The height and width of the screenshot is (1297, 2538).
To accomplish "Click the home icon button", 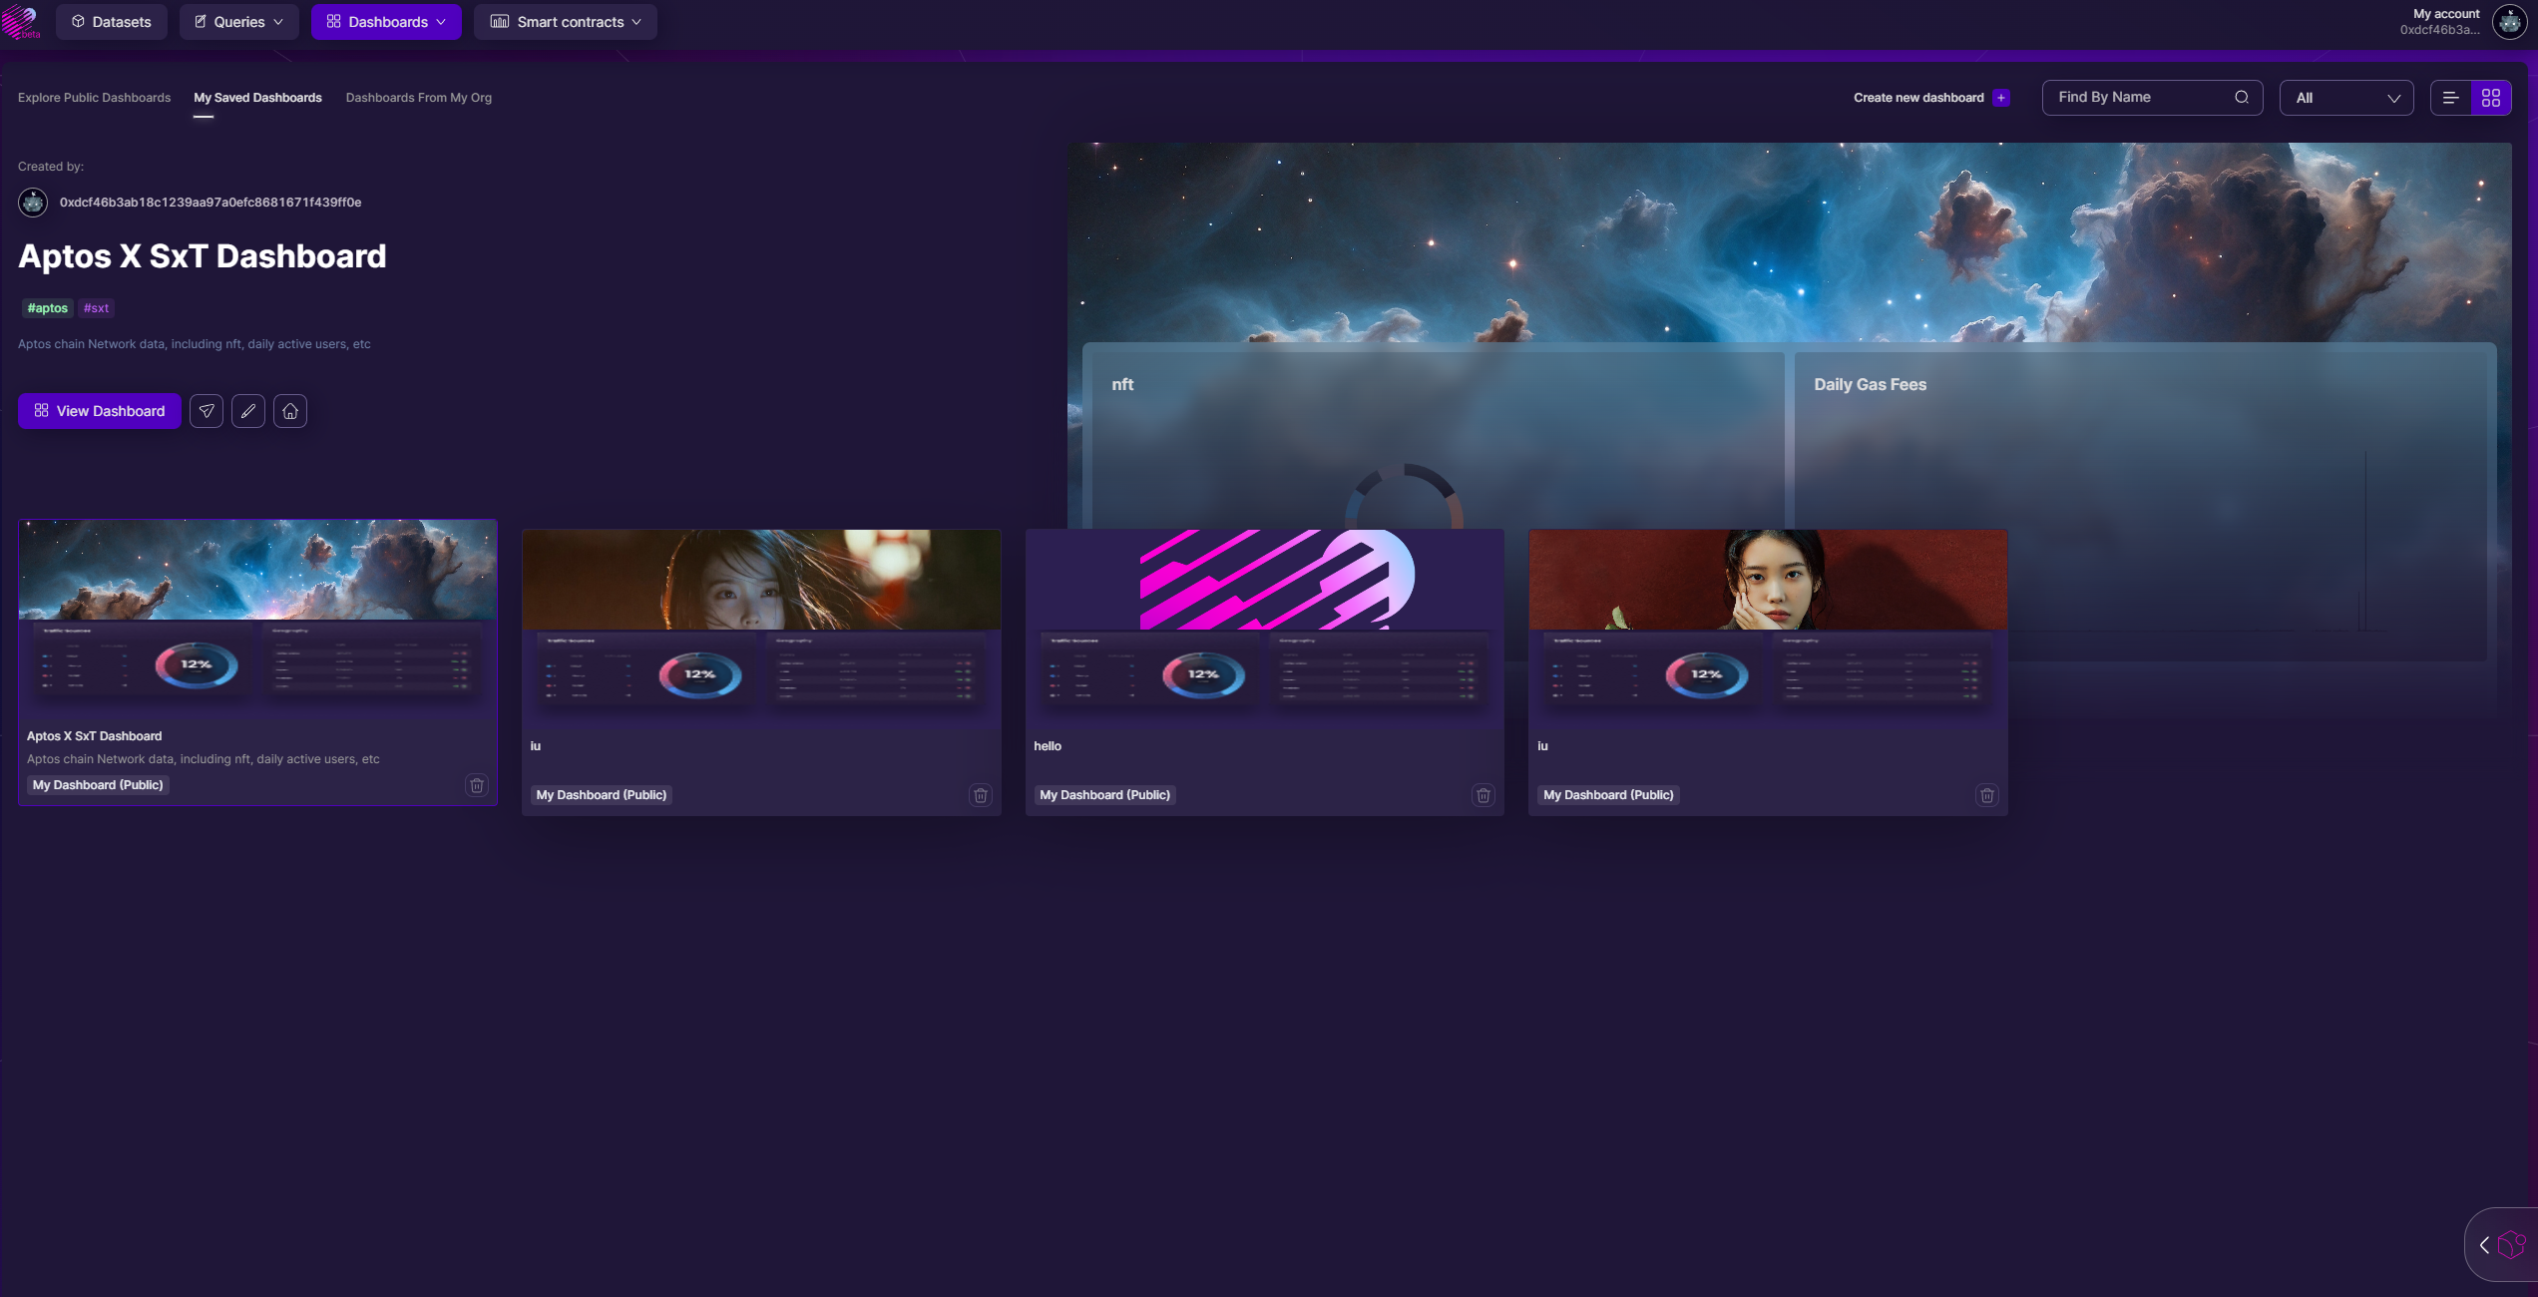I will [290, 411].
